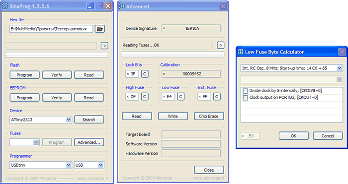Open the USB port dropdown
348x184 pixels.
click(100, 165)
